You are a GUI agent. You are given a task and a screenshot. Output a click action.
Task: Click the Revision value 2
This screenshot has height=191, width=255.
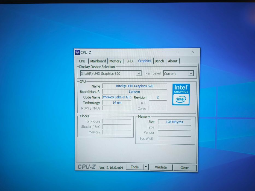coord(158,97)
